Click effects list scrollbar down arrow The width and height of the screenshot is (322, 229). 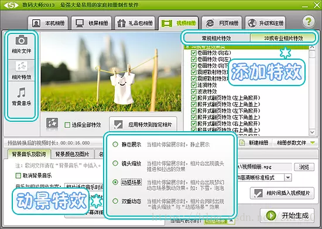point(312,132)
